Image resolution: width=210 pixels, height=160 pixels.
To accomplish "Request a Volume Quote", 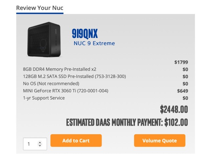I will (x=160, y=141).
